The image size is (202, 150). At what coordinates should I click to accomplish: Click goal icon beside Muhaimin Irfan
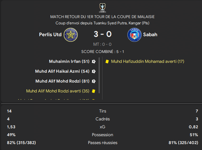(94, 62)
